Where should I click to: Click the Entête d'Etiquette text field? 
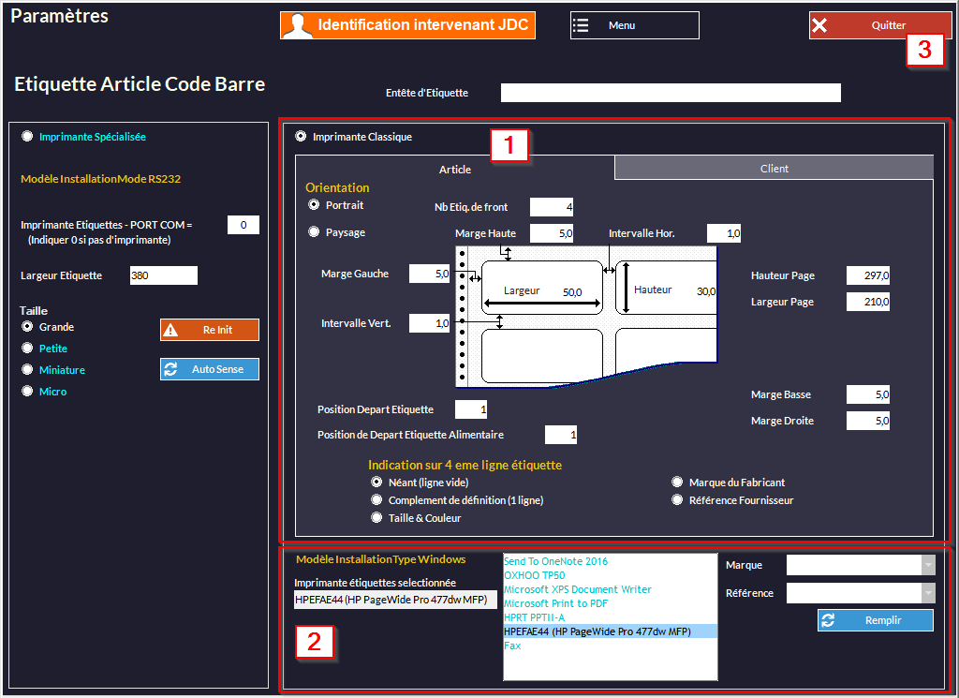tap(671, 93)
